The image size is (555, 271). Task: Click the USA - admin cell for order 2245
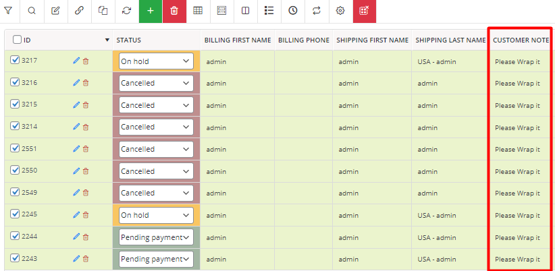coord(437,215)
